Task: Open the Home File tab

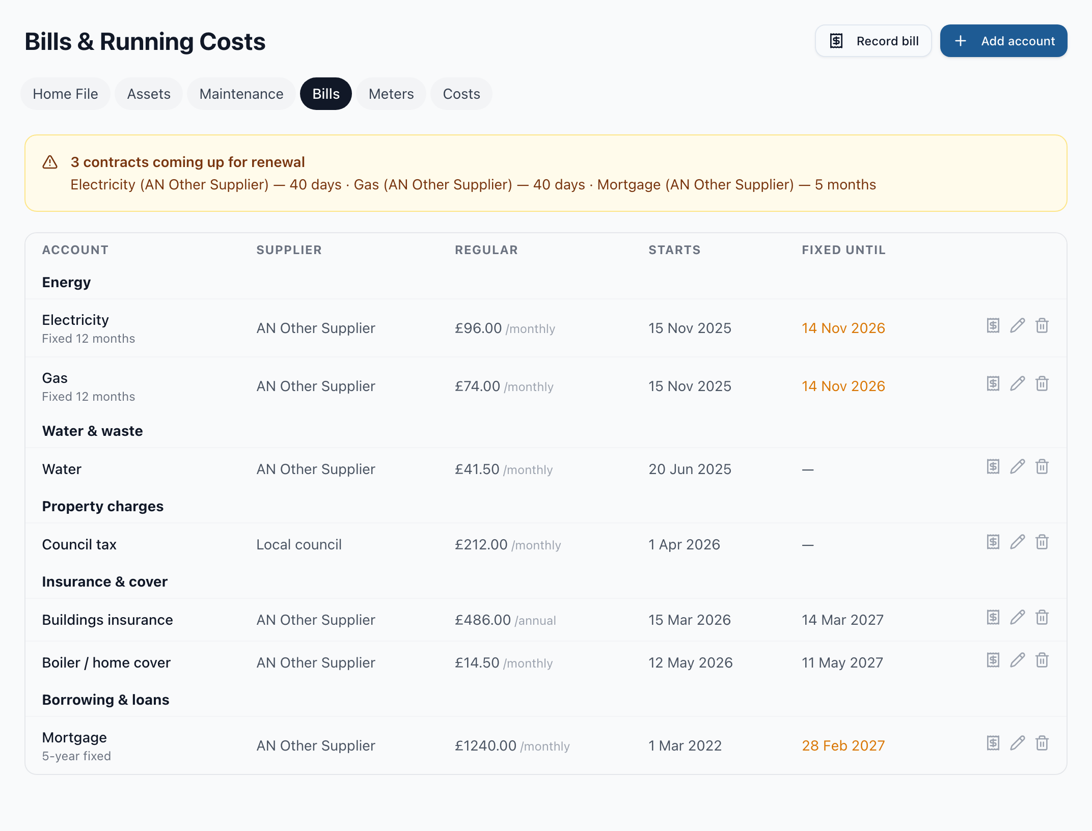Action: pos(65,94)
